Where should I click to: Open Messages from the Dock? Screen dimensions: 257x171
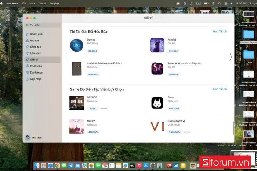tap(64, 166)
